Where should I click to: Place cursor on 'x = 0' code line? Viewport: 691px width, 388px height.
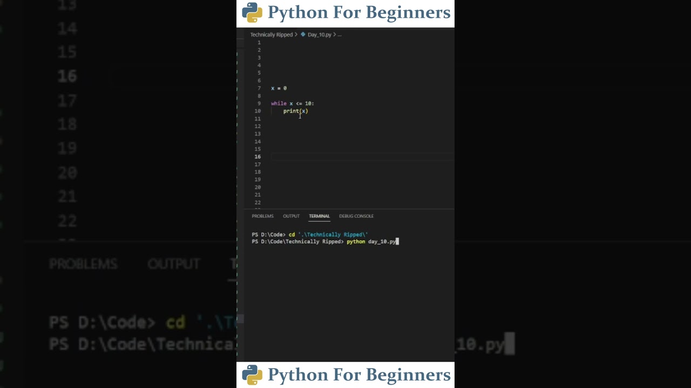(279, 88)
